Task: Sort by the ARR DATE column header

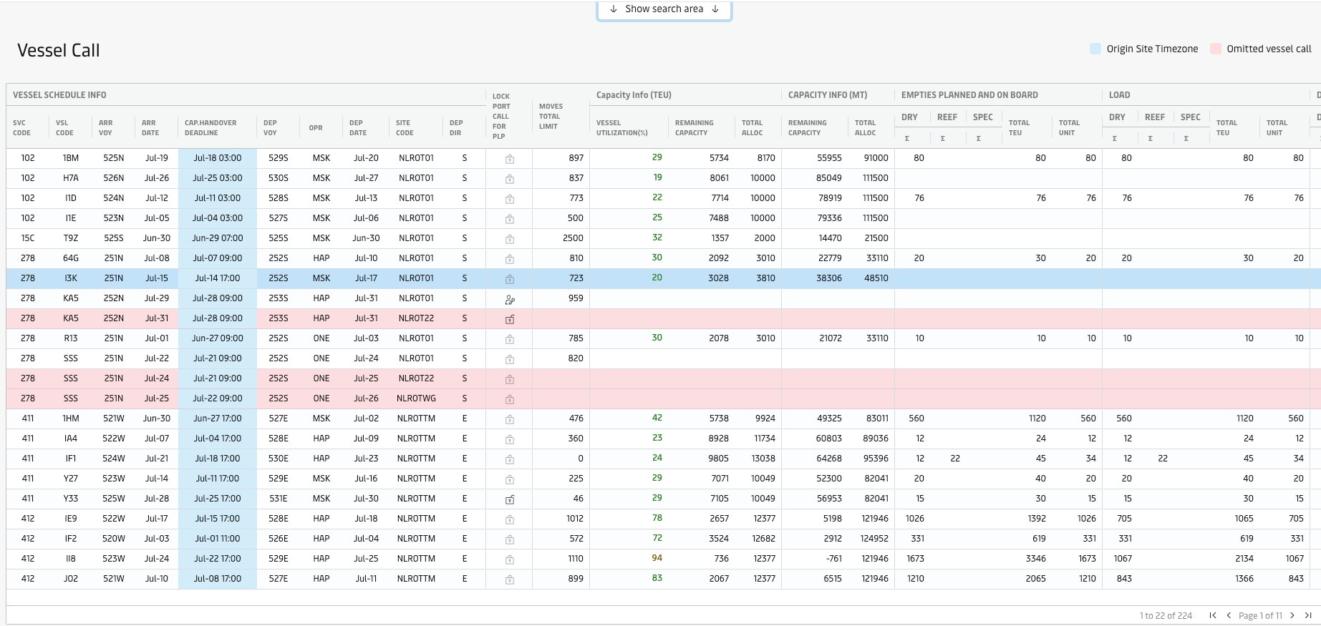Action: 150,127
